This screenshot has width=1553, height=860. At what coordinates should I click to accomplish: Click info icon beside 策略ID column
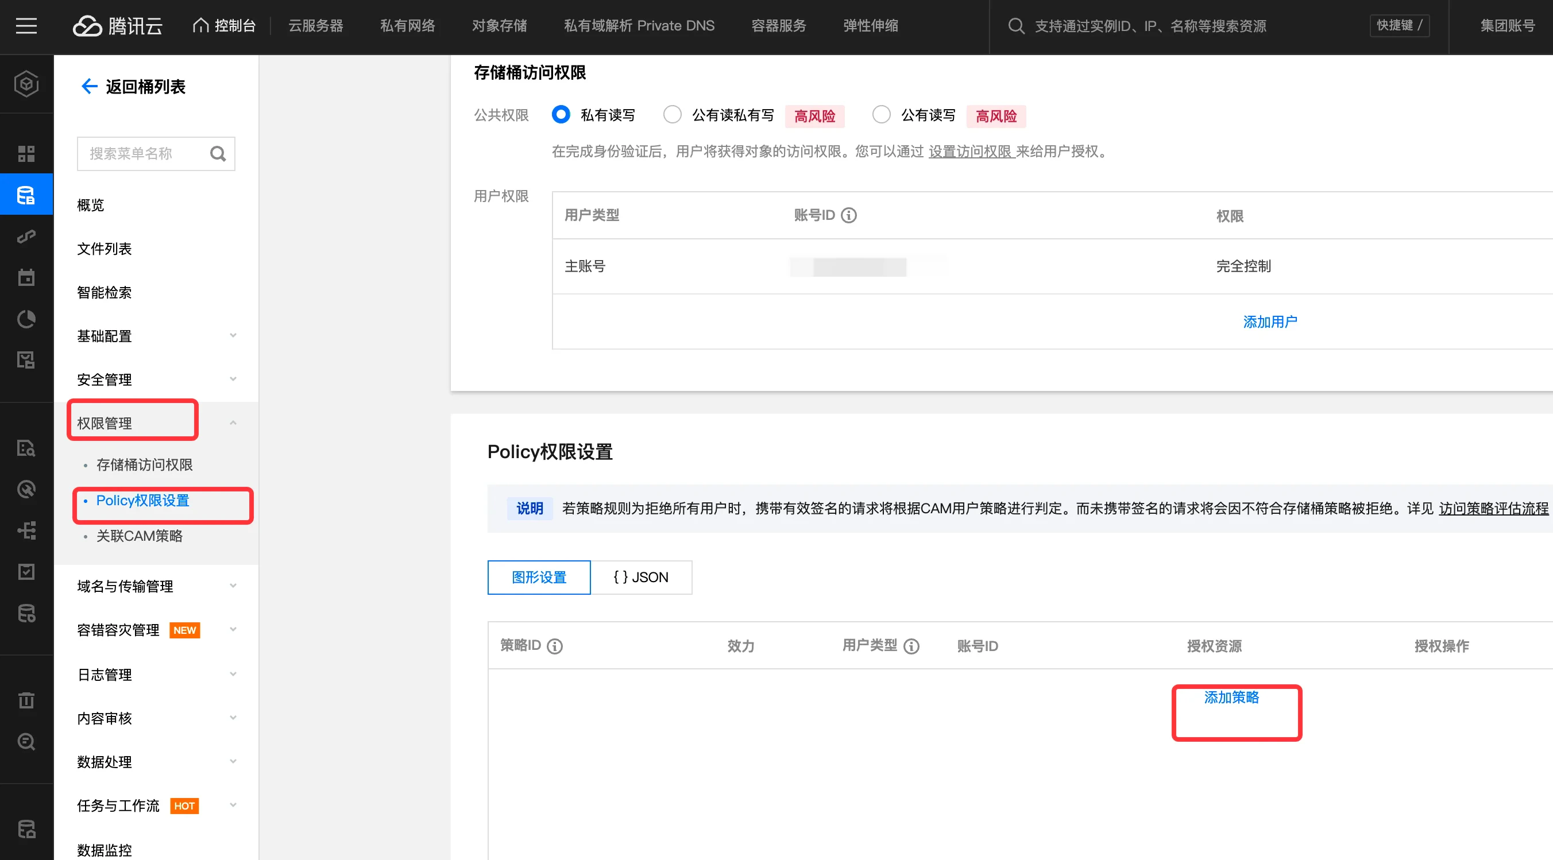pyautogui.click(x=554, y=646)
